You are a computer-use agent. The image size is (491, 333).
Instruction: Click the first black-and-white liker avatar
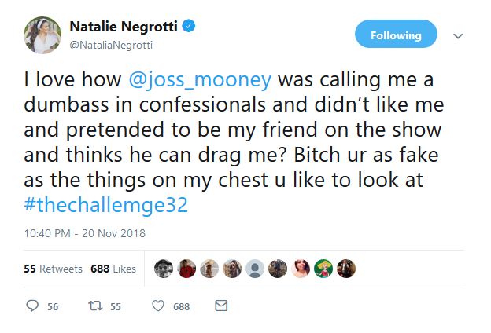tap(163, 269)
